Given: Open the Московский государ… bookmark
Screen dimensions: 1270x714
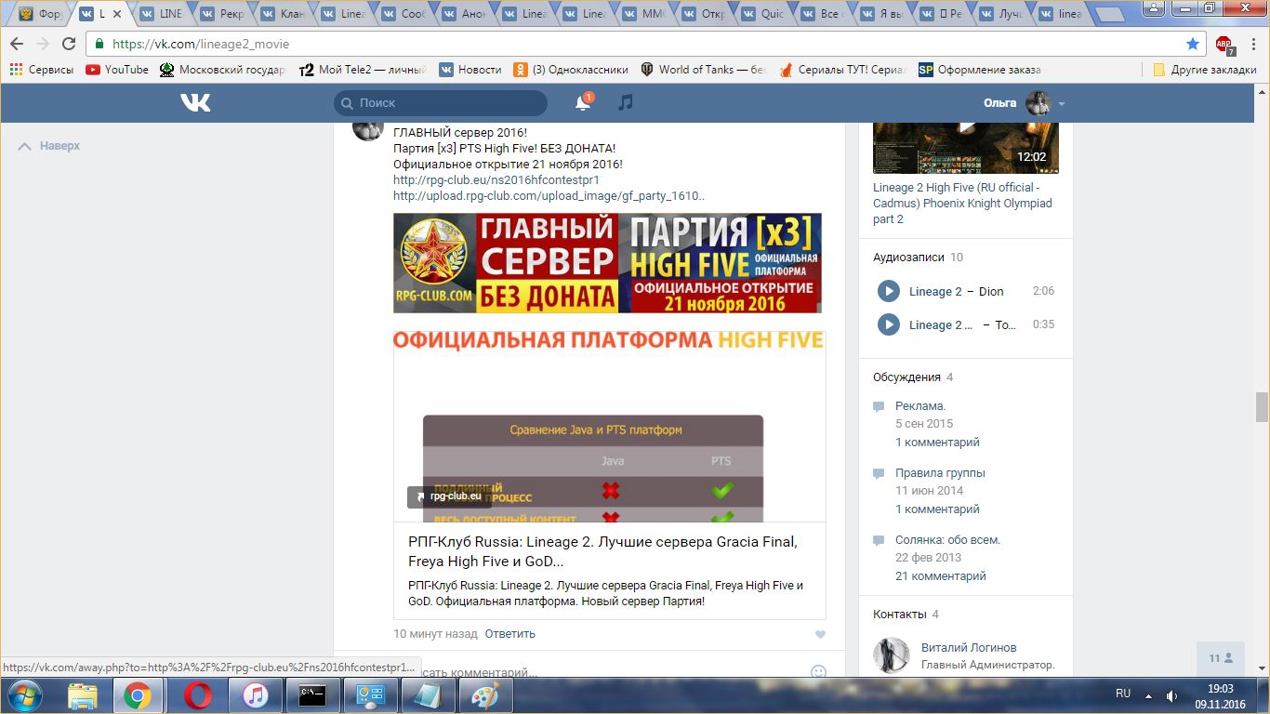Looking at the screenshot, I should pos(223,70).
